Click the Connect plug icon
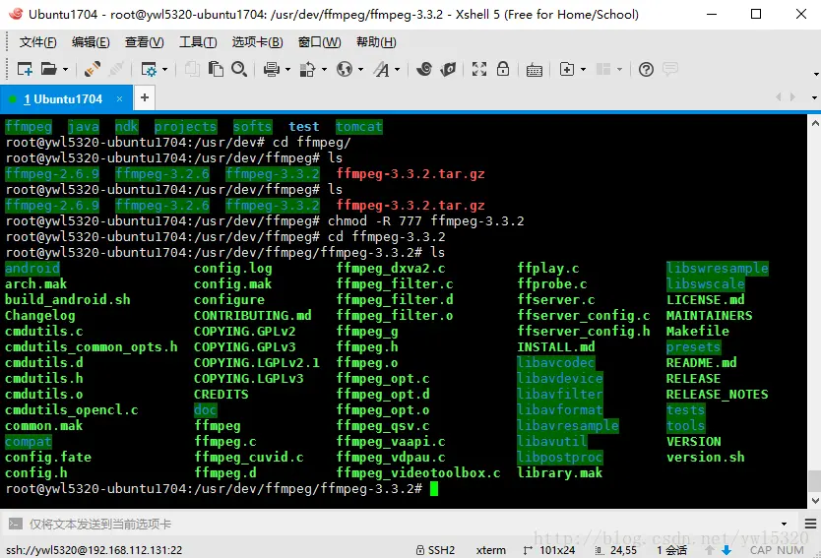Image resolution: width=821 pixels, height=558 pixels. coord(93,69)
